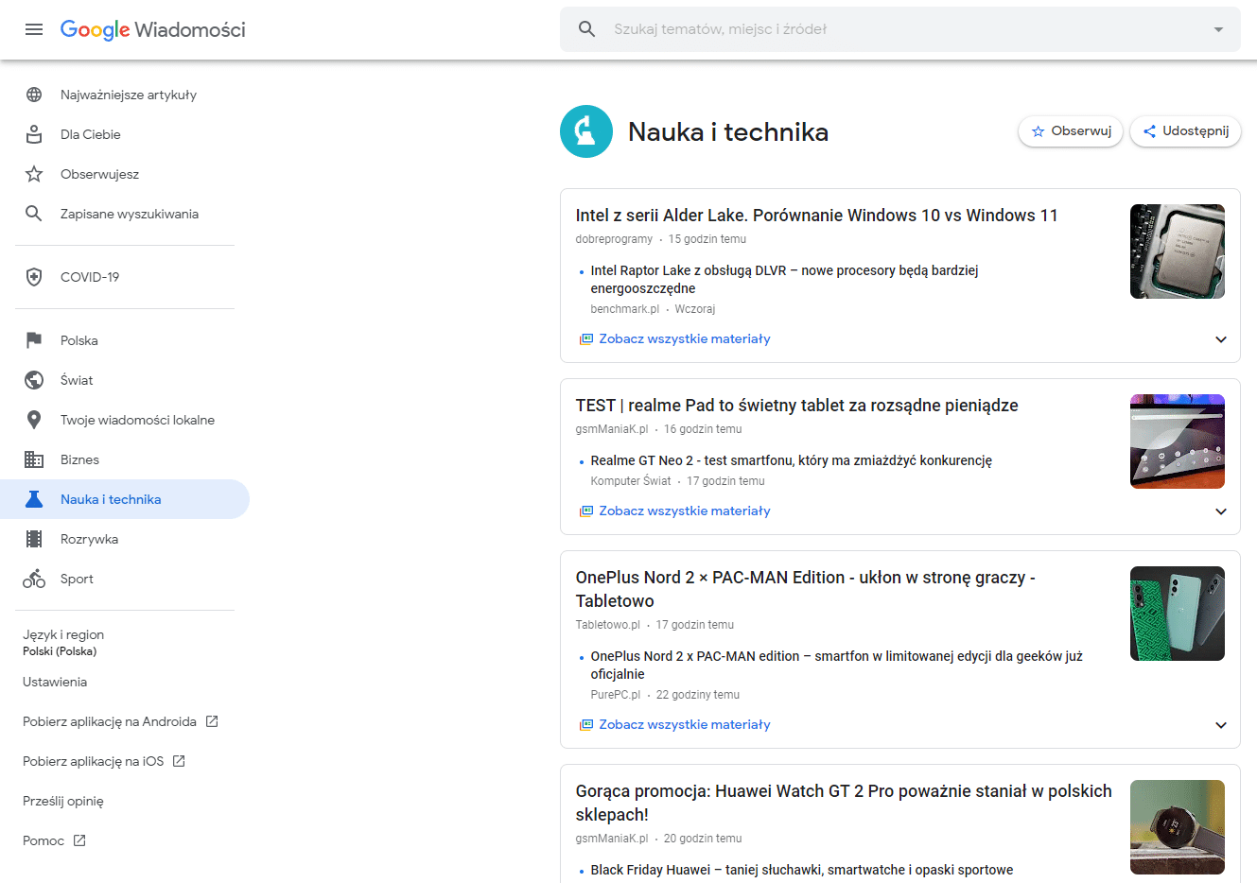
Task: Click the Obserwuj follow button
Action: [1071, 131]
